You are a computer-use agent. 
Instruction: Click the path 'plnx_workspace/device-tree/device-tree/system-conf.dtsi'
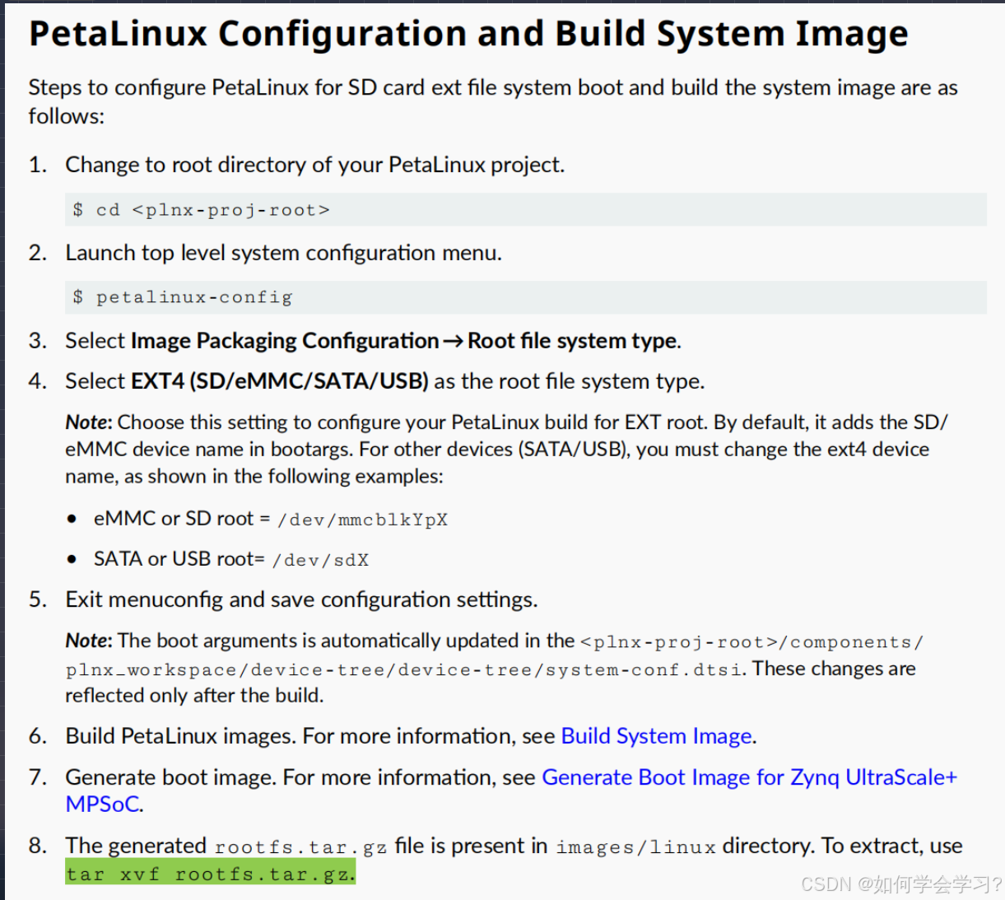pyautogui.click(x=403, y=670)
